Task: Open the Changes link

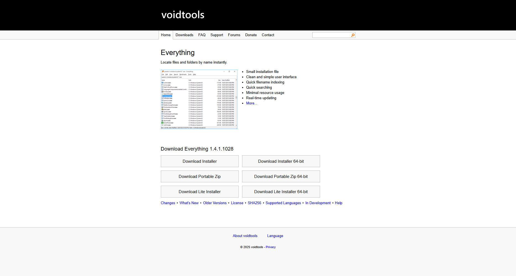Action: coord(168,203)
